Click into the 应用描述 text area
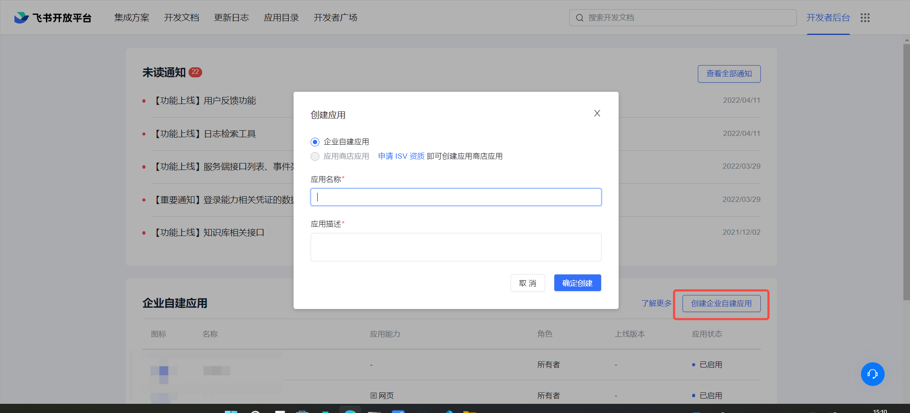 coord(455,247)
